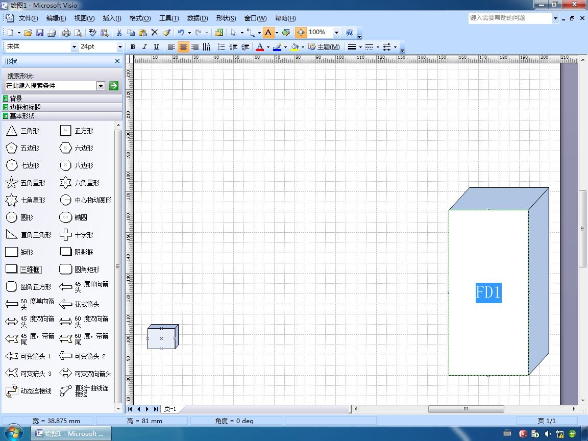Open the 插入(I) menu
This screenshot has height=441, width=588.
pos(112,18)
